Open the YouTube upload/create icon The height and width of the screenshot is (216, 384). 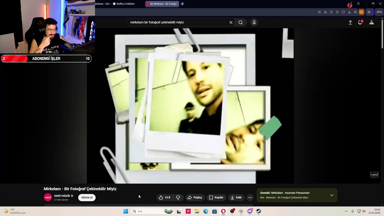pos(350,22)
